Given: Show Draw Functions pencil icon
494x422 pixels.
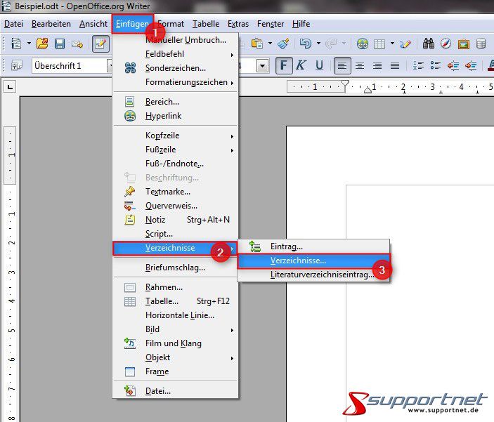Looking at the screenshot, I should click(405, 44).
